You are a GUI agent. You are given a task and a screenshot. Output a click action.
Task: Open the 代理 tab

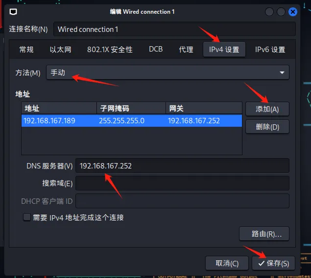(186, 50)
